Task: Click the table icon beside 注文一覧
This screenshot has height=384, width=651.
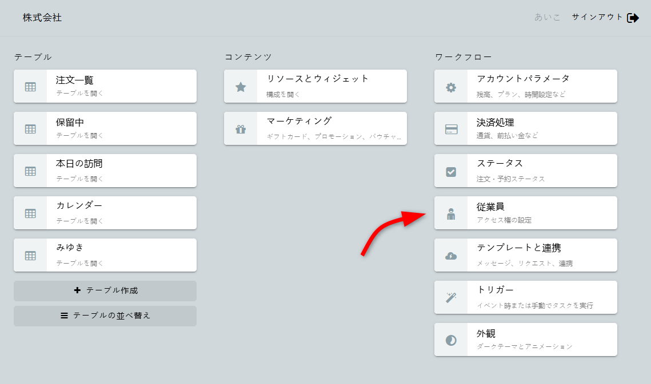Action: pos(30,87)
